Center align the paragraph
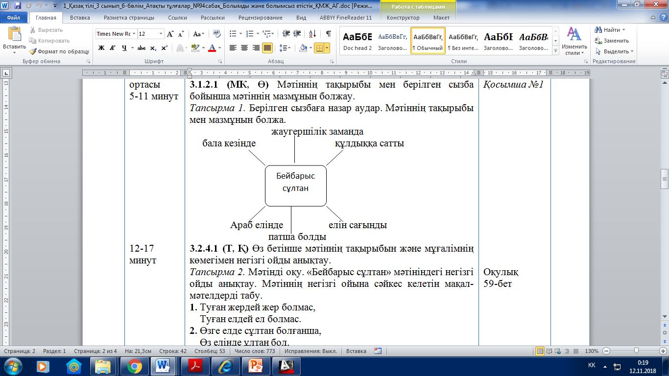669x376 pixels. (x=244, y=48)
